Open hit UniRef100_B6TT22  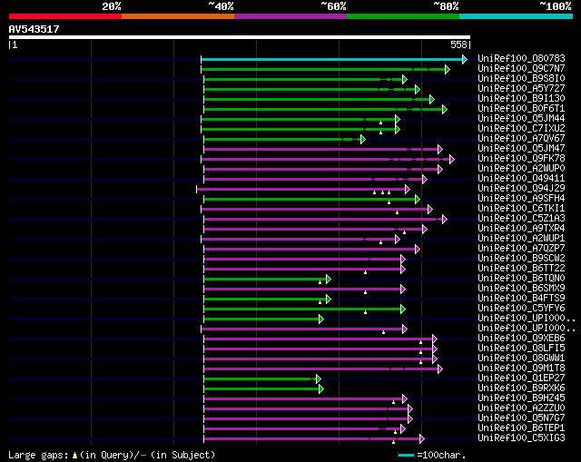click(521, 269)
